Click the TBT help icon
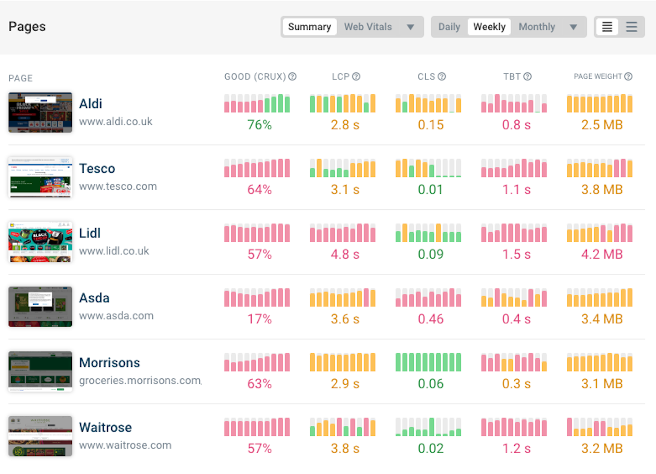Image resolution: width=656 pixels, height=474 pixels. [x=527, y=76]
